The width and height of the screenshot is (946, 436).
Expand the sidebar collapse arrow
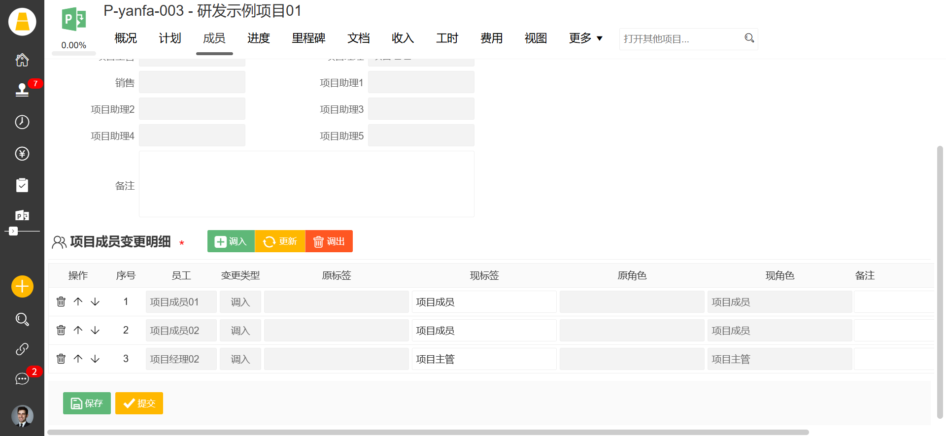13,231
